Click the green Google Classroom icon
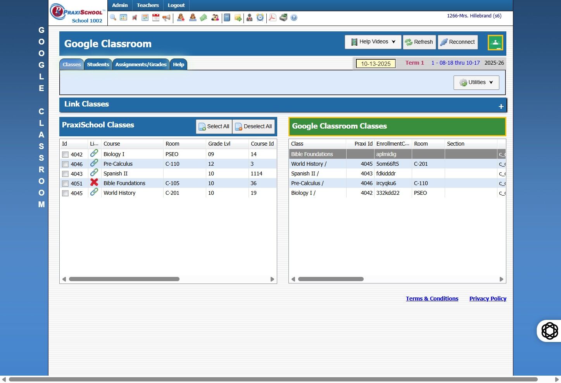 (x=495, y=43)
